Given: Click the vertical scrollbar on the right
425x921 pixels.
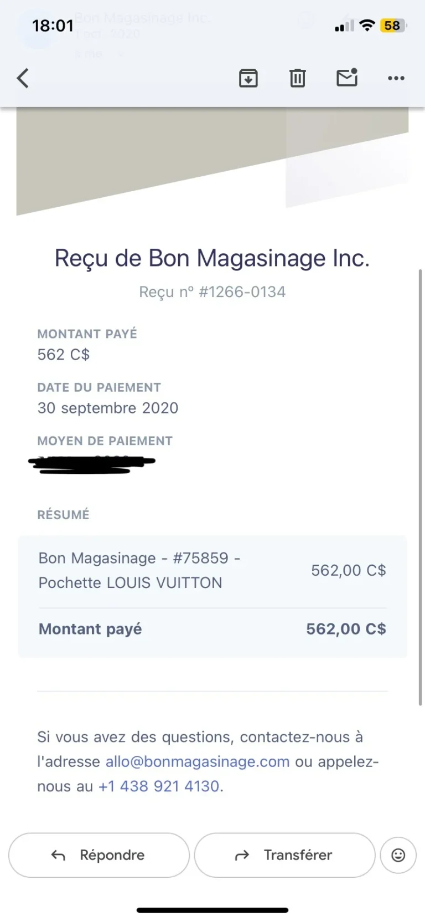Looking at the screenshot, I should point(421,488).
